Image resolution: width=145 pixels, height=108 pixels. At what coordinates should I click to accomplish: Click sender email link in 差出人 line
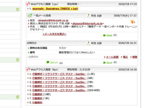87,23
